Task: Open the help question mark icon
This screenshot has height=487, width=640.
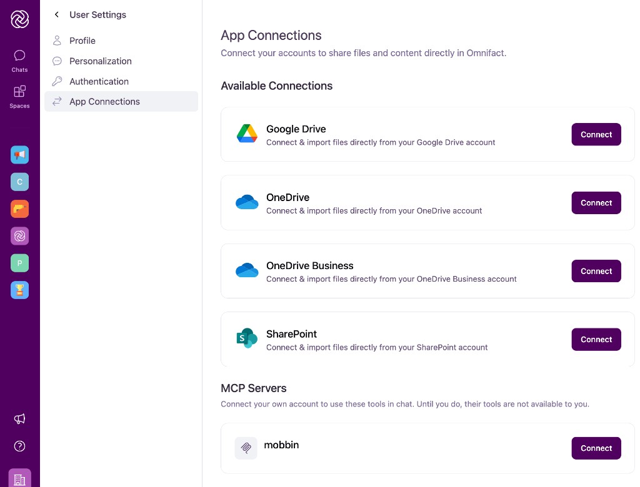Action: pos(19,446)
